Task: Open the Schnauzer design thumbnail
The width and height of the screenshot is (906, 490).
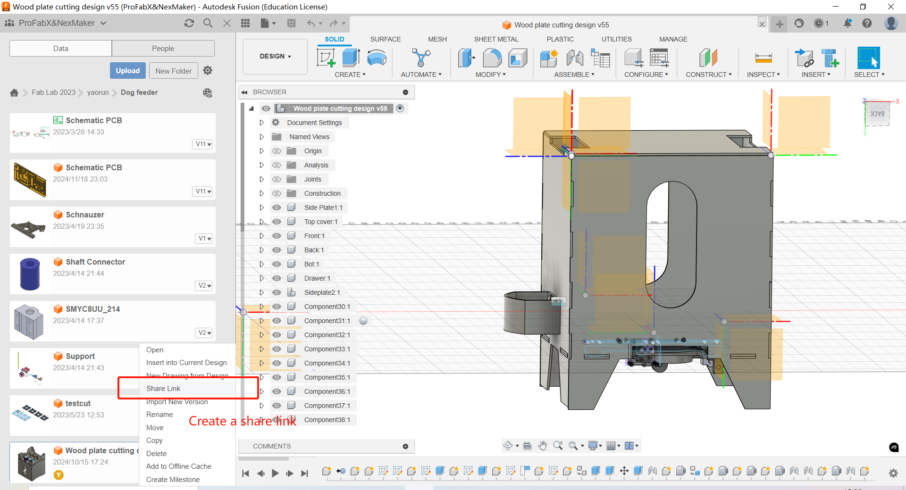Action: pos(29,228)
